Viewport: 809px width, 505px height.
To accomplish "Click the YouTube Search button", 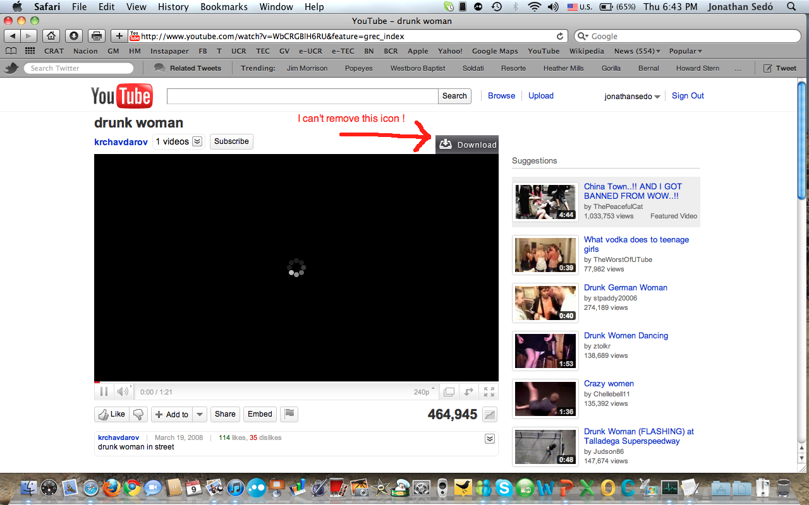I will pos(454,96).
